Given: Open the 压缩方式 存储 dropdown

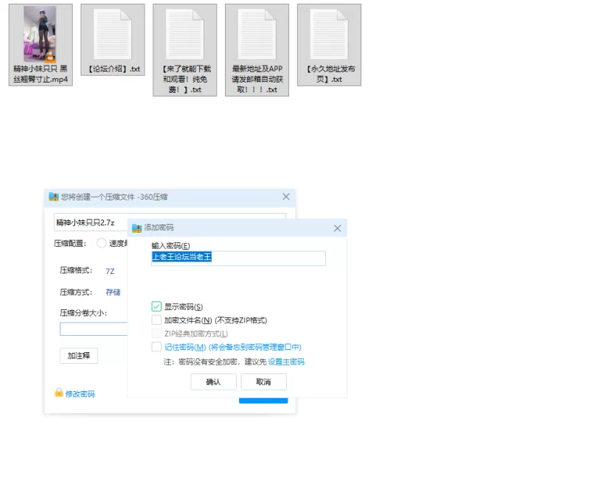Looking at the screenshot, I should [113, 292].
